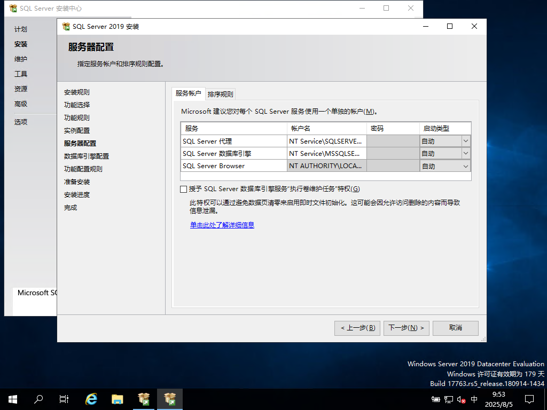This screenshot has width=547, height=410.
Task: Click 完成 step in setup list
Action: point(71,208)
